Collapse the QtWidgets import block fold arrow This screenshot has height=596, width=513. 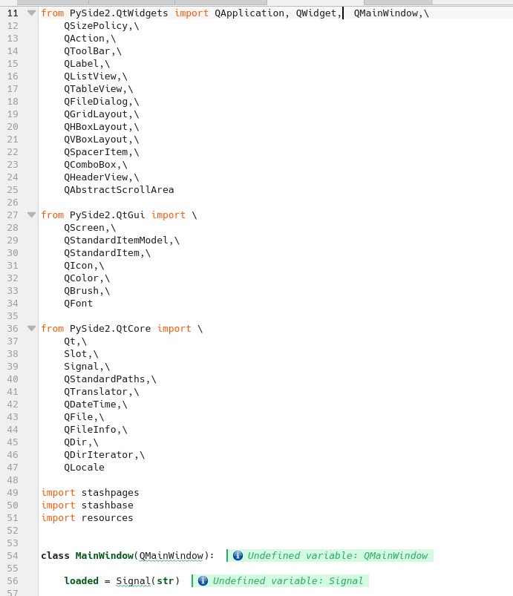[x=32, y=13]
